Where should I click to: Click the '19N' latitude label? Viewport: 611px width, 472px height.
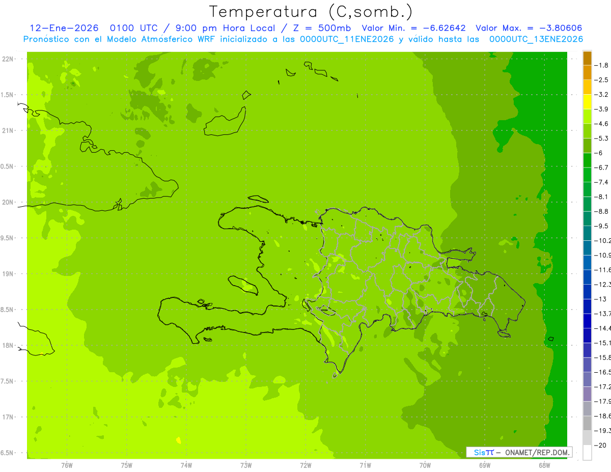8,274
